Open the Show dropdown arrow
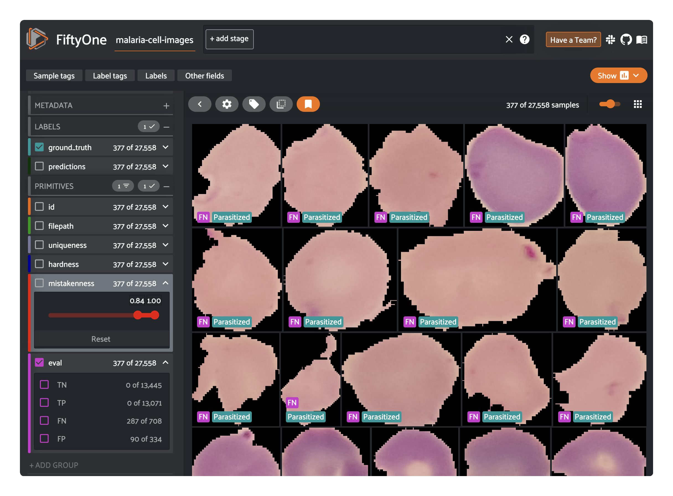673x496 pixels. (636, 75)
